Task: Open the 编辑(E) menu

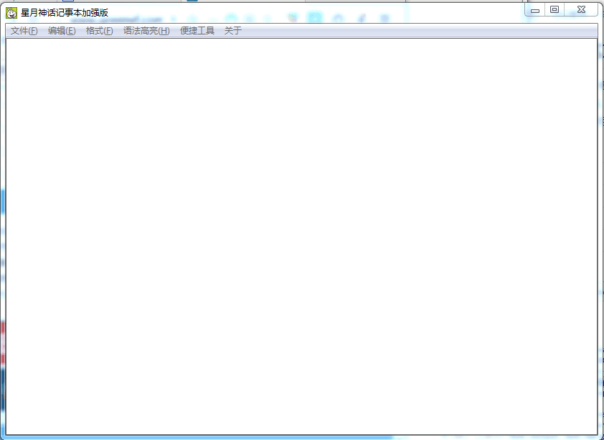Action: click(62, 31)
